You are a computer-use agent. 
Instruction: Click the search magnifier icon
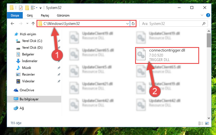204,24
